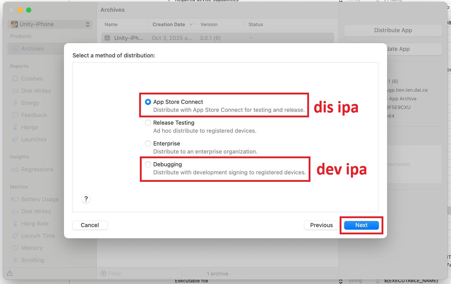
Task: Open the Crashes report icon
Action: (x=15, y=79)
